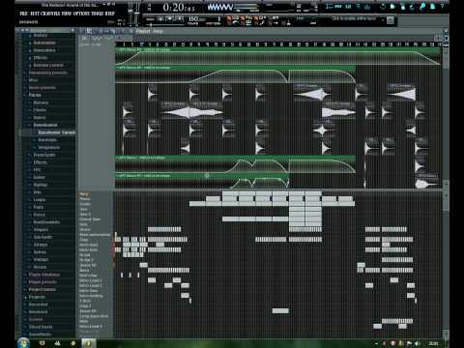Open the CHANNELS menu
The height and width of the screenshot is (348, 464).
49,14
